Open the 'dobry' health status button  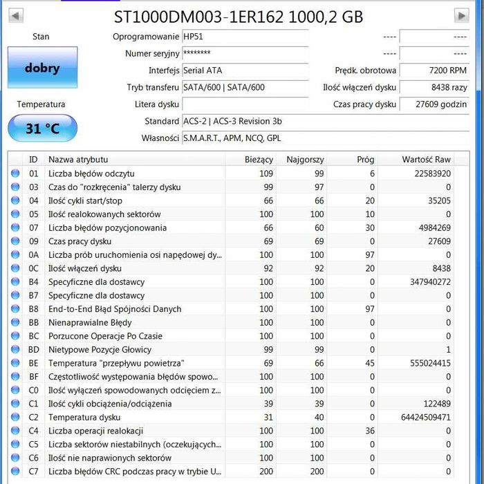pos(43,68)
